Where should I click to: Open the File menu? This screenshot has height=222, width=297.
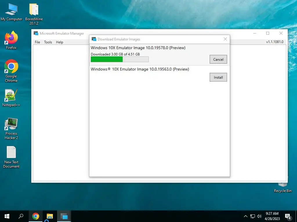pyautogui.click(x=37, y=42)
